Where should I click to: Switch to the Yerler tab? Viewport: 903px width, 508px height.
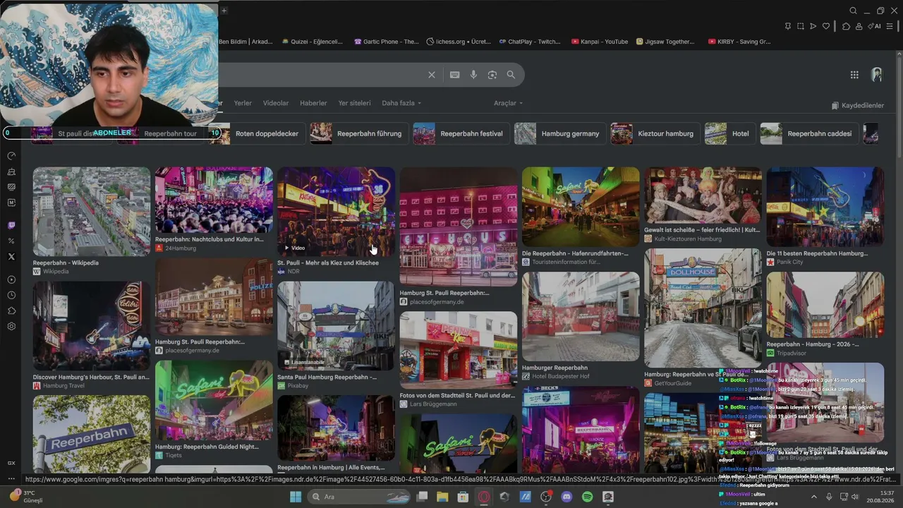point(243,103)
